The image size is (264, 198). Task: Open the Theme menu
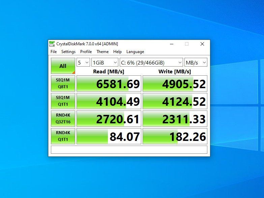(x=102, y=52)
